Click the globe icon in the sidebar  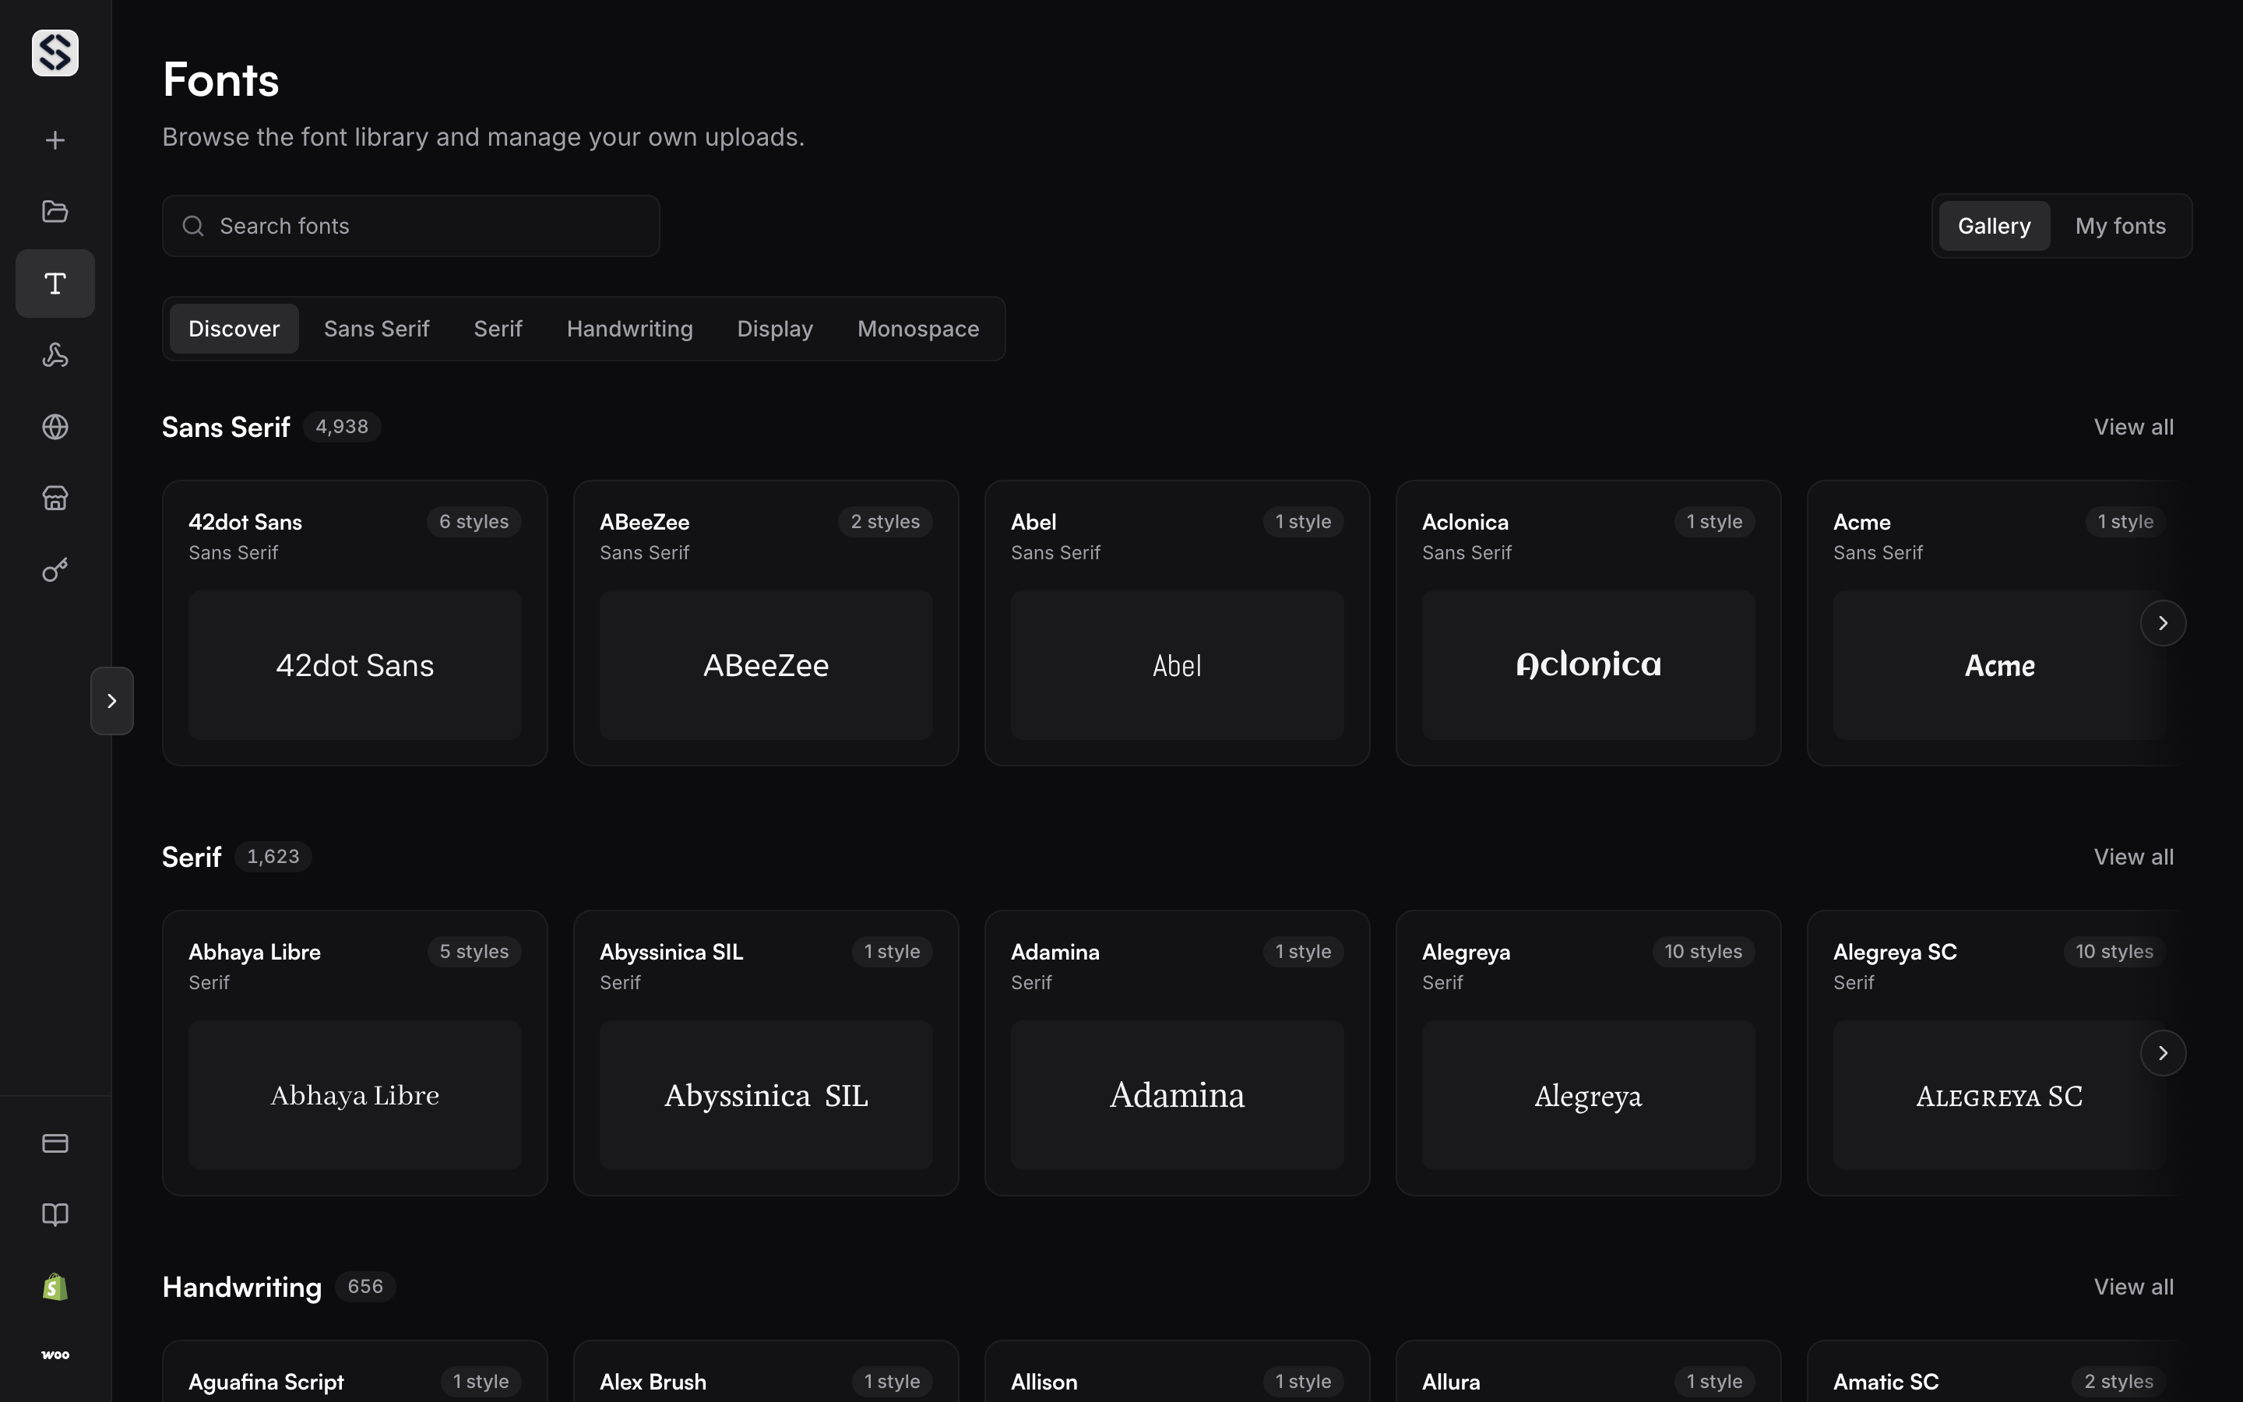pyautogui.click(x=55, y=427)
